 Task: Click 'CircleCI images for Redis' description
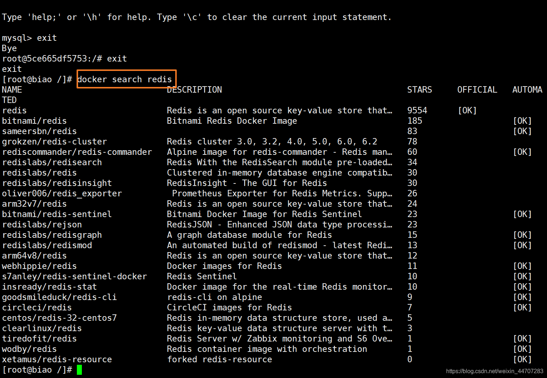(229, 308)
